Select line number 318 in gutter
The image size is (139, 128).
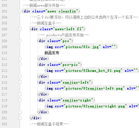4,100
